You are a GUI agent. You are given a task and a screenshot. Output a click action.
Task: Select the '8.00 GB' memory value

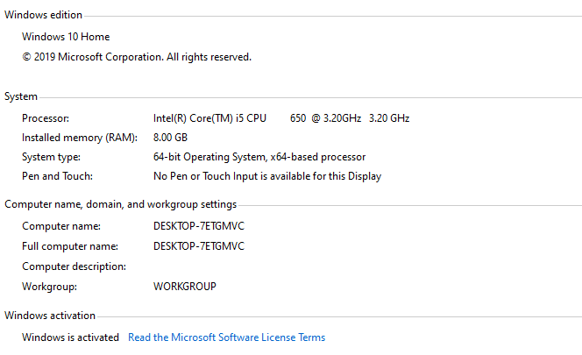point(170,138)
